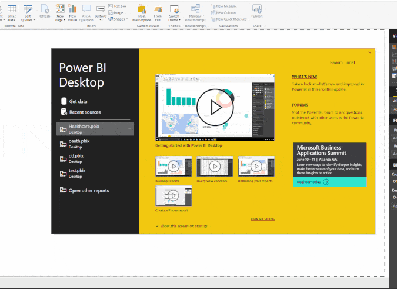The image size is (397, 289).
Task: Click the Enter Data ribbon icon
Action: tap(12, 13)
